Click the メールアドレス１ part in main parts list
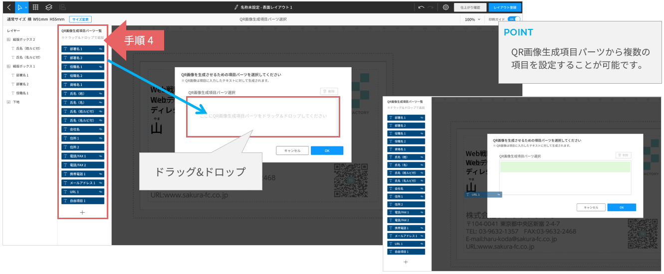Image resolution: width=664 pixels, height=274 pixels. 83,183
